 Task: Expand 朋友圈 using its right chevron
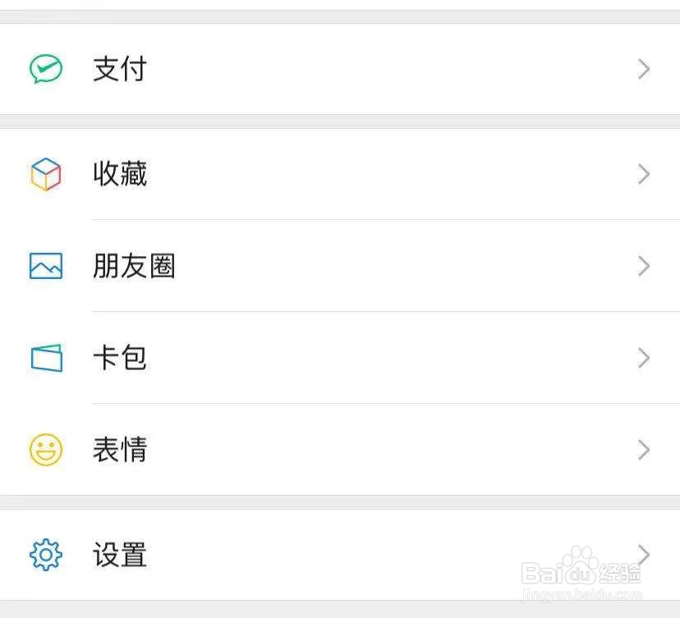(644, 266)
